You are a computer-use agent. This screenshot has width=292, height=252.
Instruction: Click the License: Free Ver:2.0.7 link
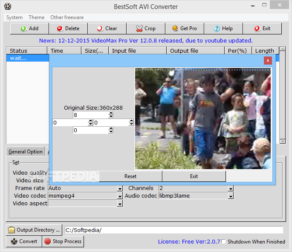tap(189, 242)
